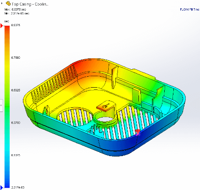Click the red injection location marker on model

[x=138, y=132]
